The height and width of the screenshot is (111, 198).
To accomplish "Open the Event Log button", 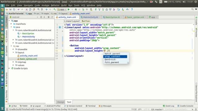I will (169, 106).
